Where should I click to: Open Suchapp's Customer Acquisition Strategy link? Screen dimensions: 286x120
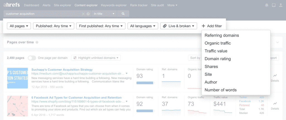tap(62, 69)
